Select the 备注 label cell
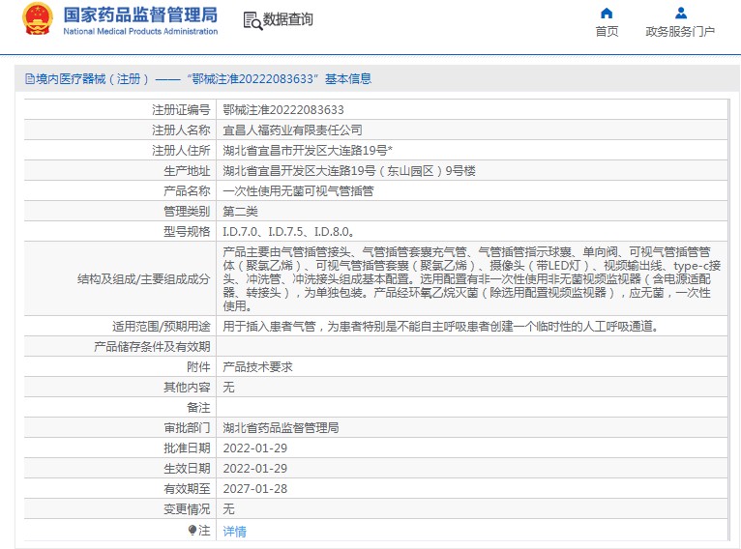Screen dimensions: 741x549 198,407
